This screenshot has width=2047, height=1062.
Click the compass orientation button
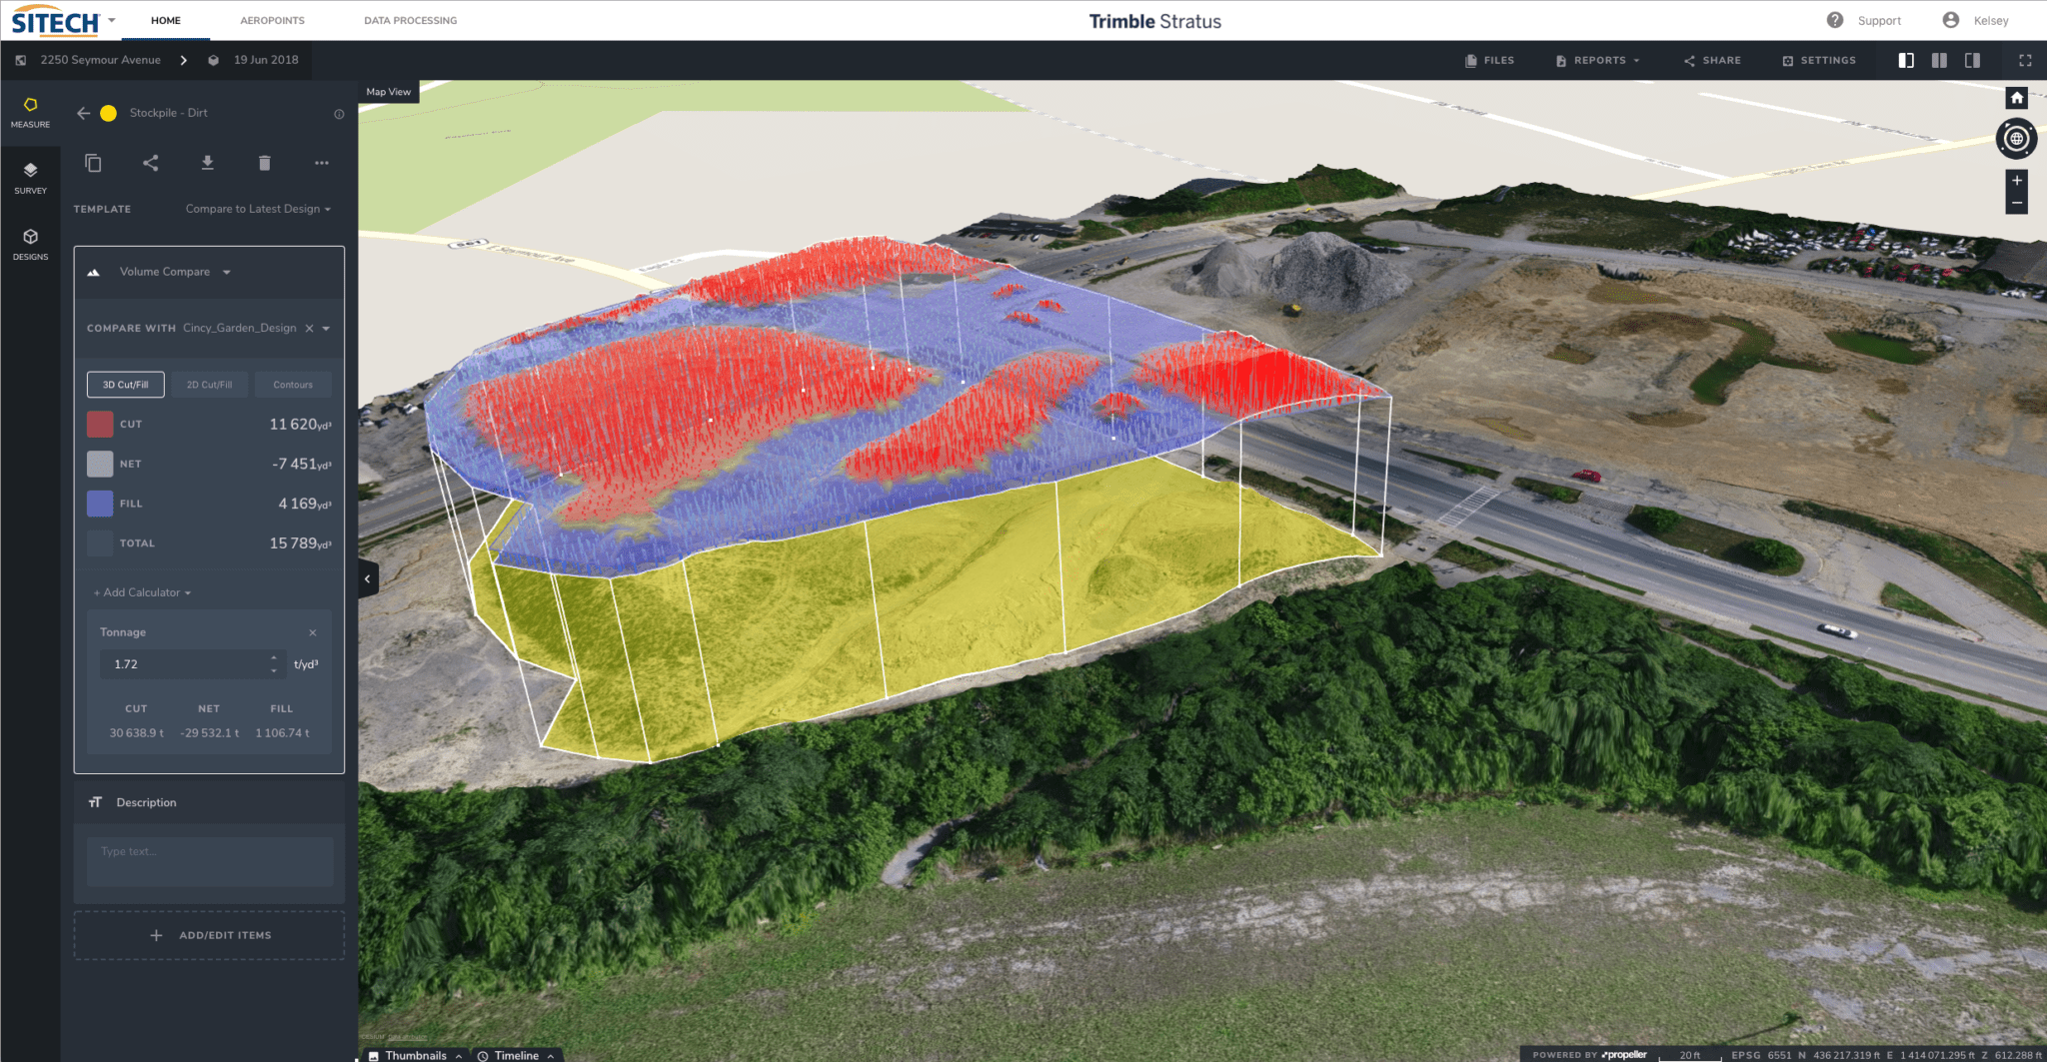coord(2016,139)
